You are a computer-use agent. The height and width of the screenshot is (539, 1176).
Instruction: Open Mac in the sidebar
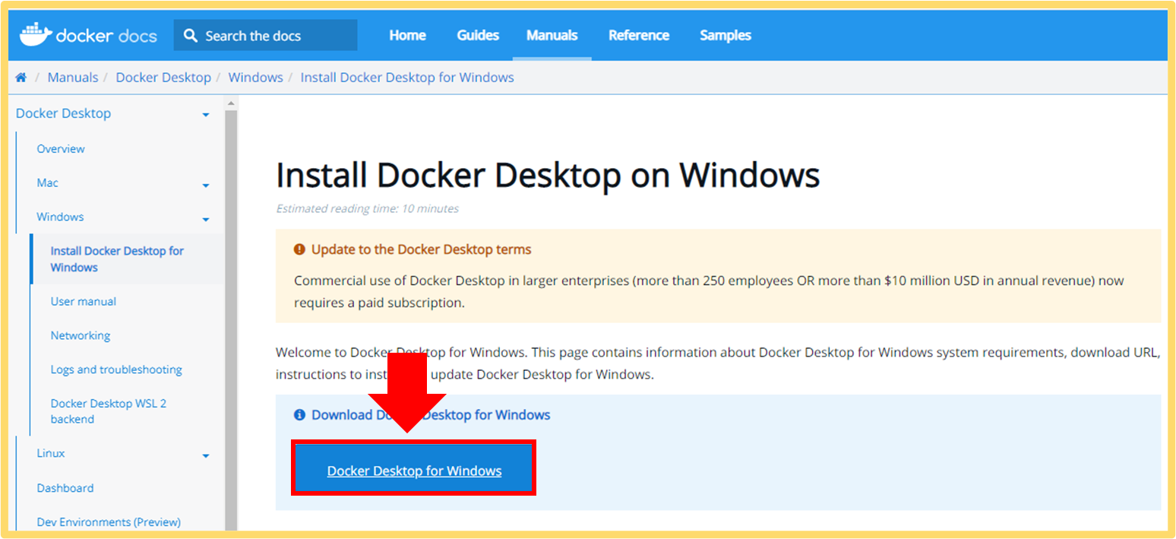coord(47,183)
